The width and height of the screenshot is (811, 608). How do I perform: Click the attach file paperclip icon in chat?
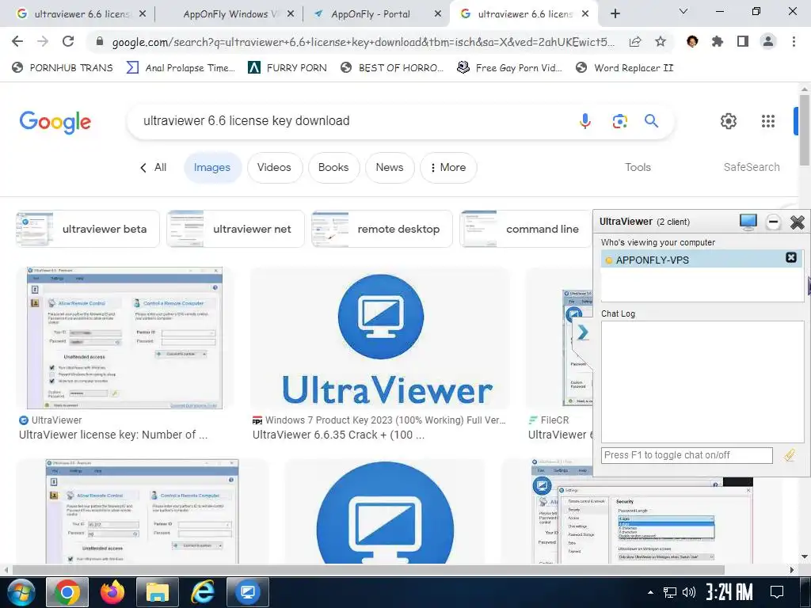[x=789, y=455]
